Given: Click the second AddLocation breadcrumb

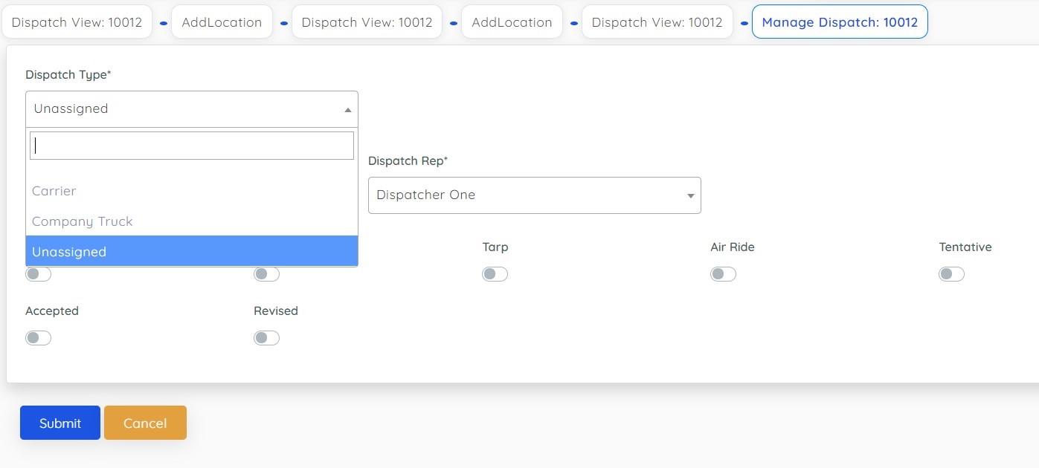Looking at the screenshot, I should (512, 22).
